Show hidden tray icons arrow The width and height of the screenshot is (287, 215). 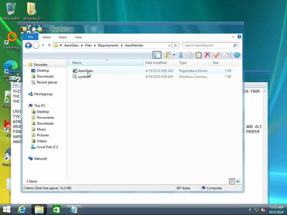click(250, 209)
